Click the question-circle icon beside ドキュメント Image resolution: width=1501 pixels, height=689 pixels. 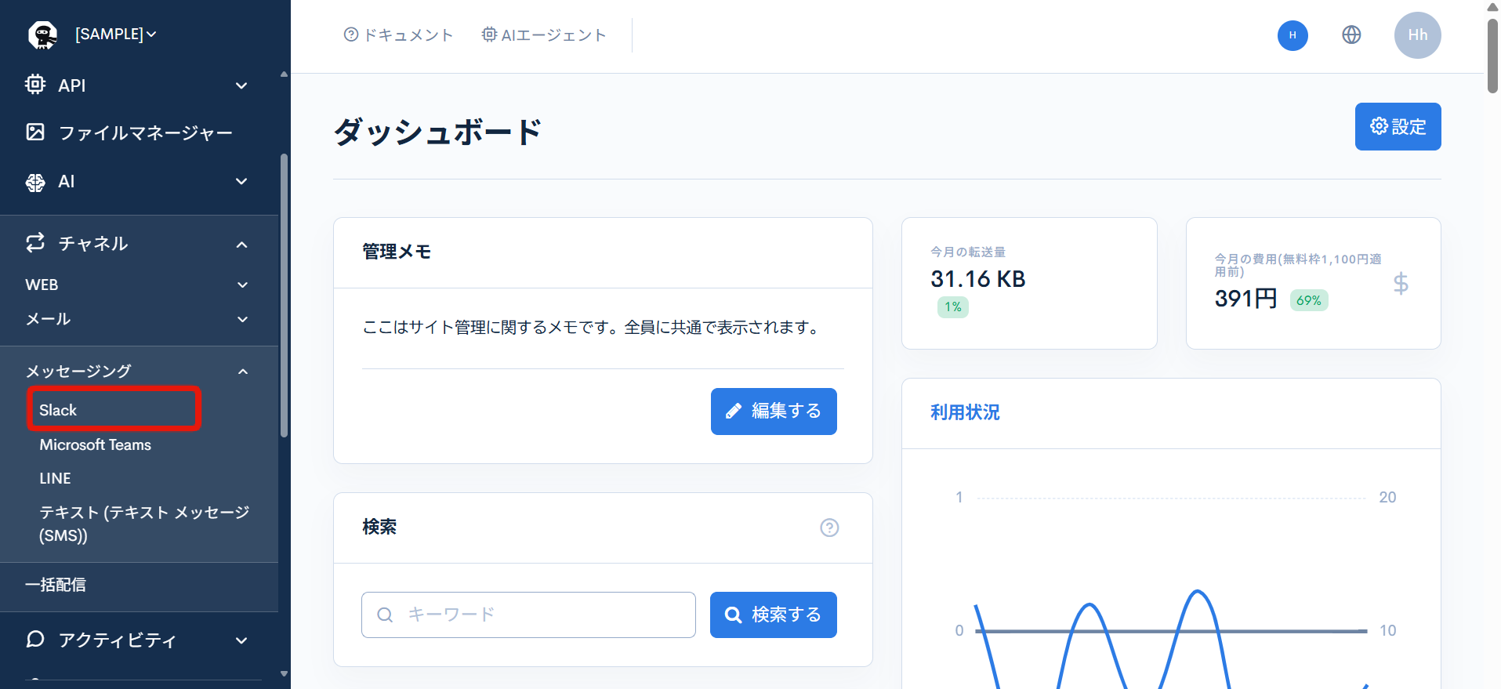tap(351, 34)
